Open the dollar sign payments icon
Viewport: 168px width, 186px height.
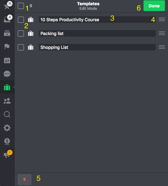point(7,141)
